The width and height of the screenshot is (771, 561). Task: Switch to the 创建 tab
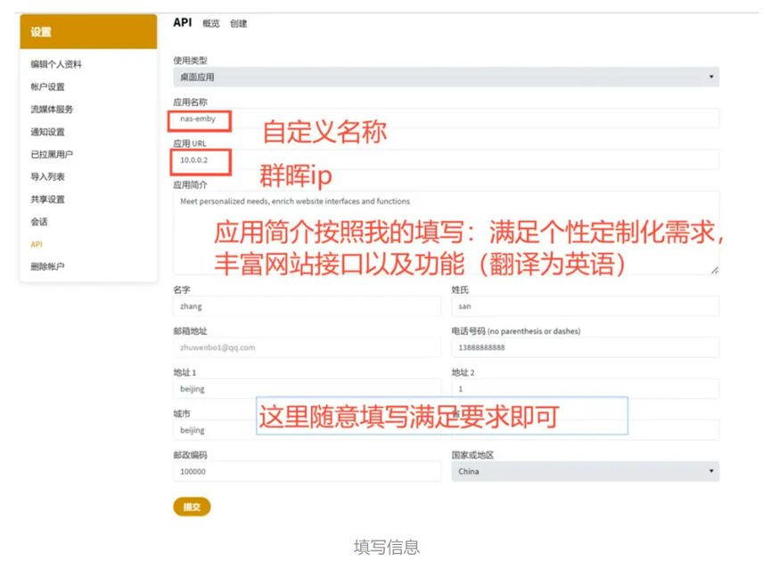tap(239, 24)
